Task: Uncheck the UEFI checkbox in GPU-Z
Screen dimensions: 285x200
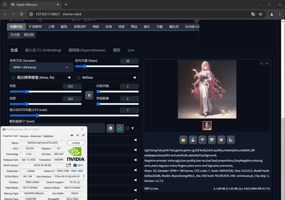Action: click(x=75, y=165)
